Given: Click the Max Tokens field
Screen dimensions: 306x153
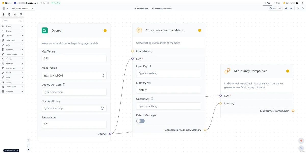Looking at the screenshot, I should coord(74,58).
